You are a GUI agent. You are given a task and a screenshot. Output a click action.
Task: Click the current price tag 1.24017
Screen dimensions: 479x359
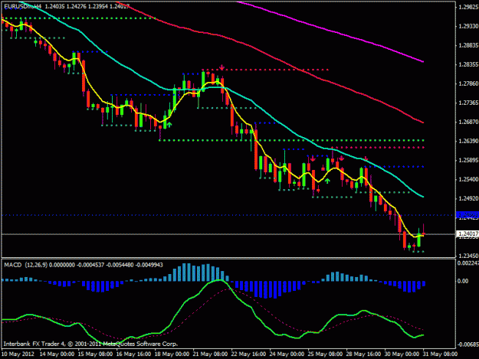point(468,234)
